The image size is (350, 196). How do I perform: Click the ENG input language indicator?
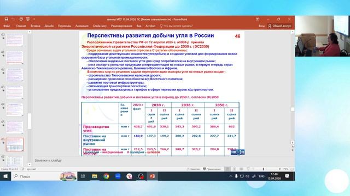pos(261,176)
